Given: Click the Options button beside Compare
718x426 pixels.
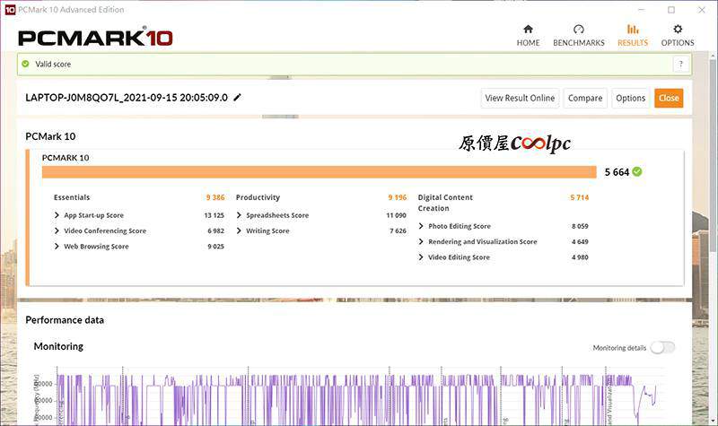Looking at the screenshot, I should coord(631,98).
